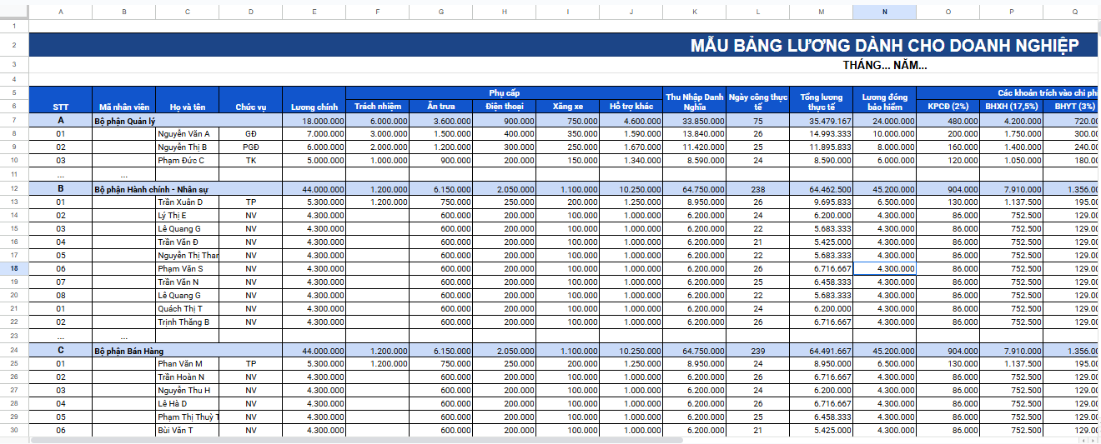Click the 'Hỗ trợ khác' header cell
This screenshot has height=444, width=1101.
[631, 107]
